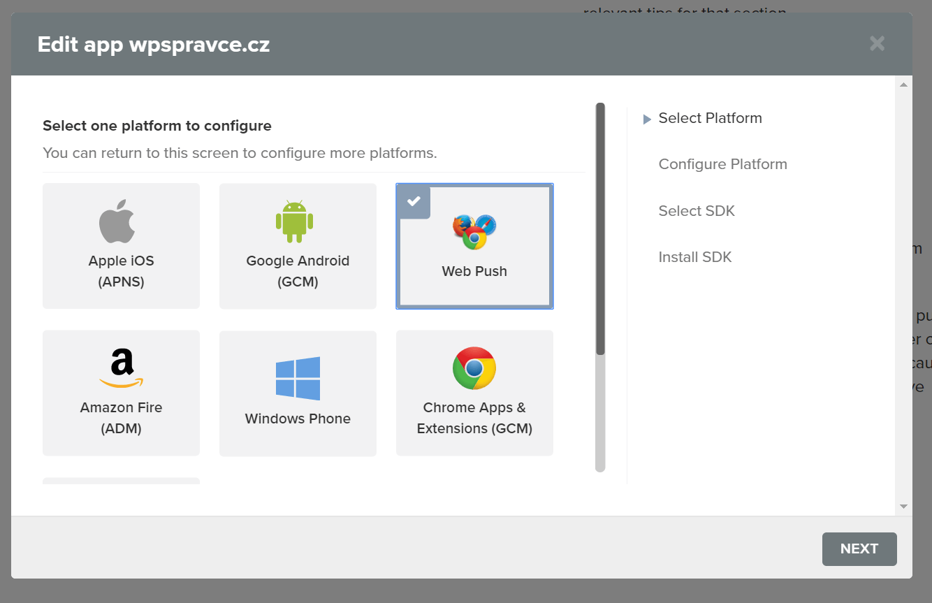Click the NEXT button

click(859, 548)
